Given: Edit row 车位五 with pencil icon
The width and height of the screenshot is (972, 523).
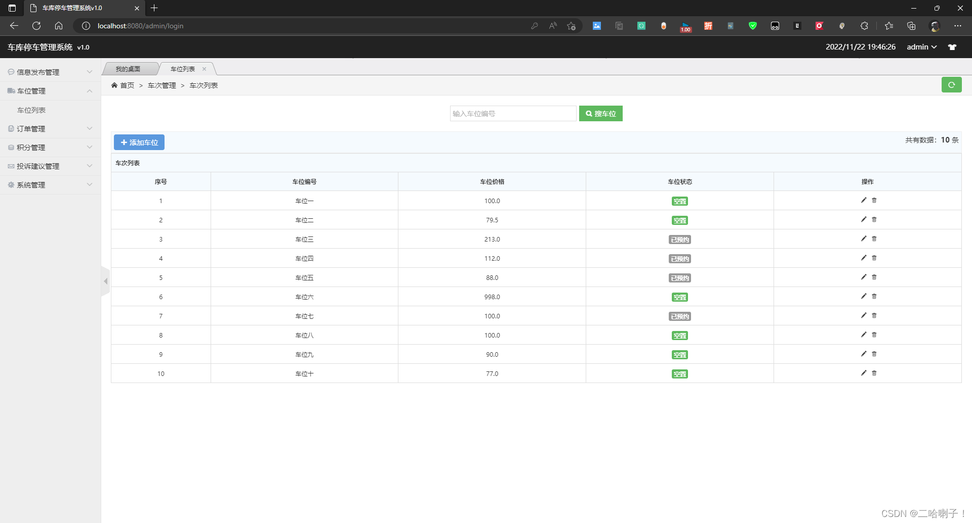Looking at the screenshot, I should click(x=864, y=277).
